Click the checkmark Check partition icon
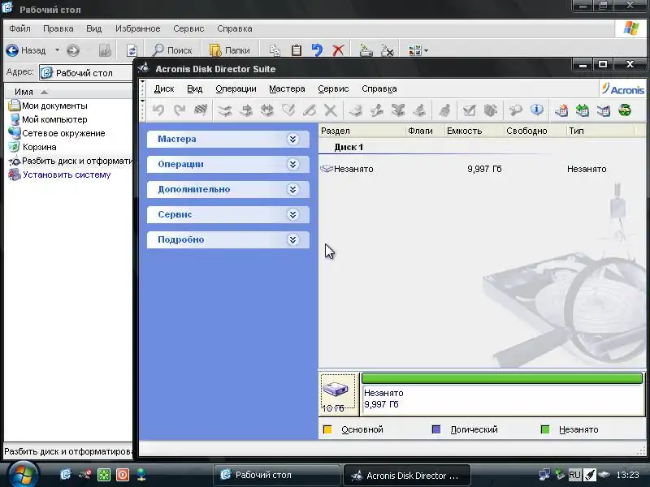 click(x=470, y=110)
